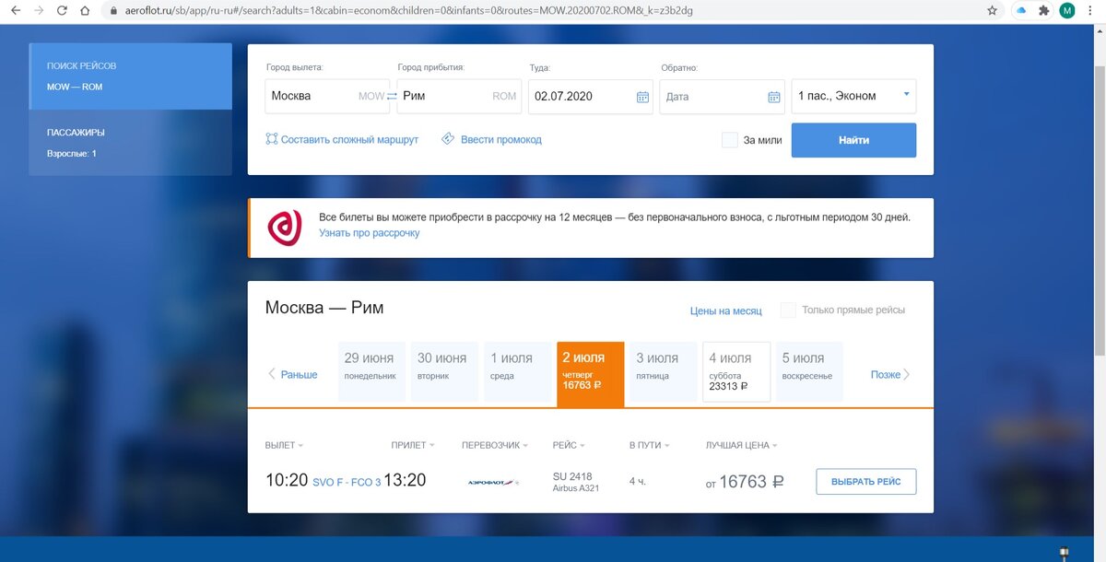Image resolution: width=1106 pixels, height=562 pixels.
Task: Click the promo code ticket icon
Action: click(x=447, y=138)
